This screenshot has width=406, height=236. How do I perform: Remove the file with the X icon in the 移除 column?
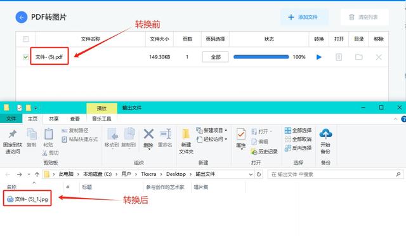[x=379, y=57]
